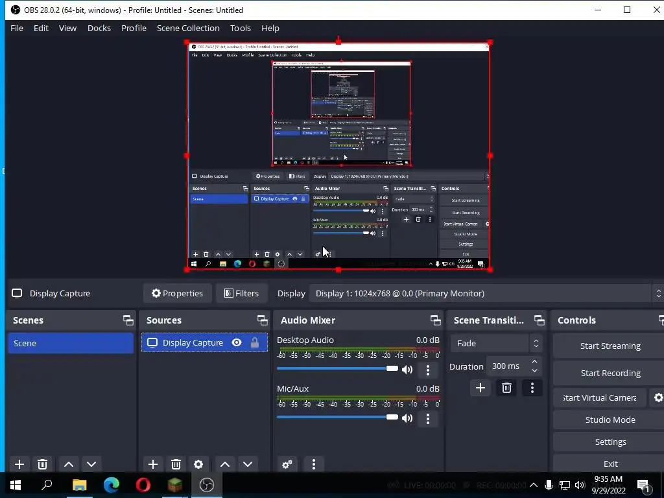Open notification center in system tray

[x=644, y=485]
